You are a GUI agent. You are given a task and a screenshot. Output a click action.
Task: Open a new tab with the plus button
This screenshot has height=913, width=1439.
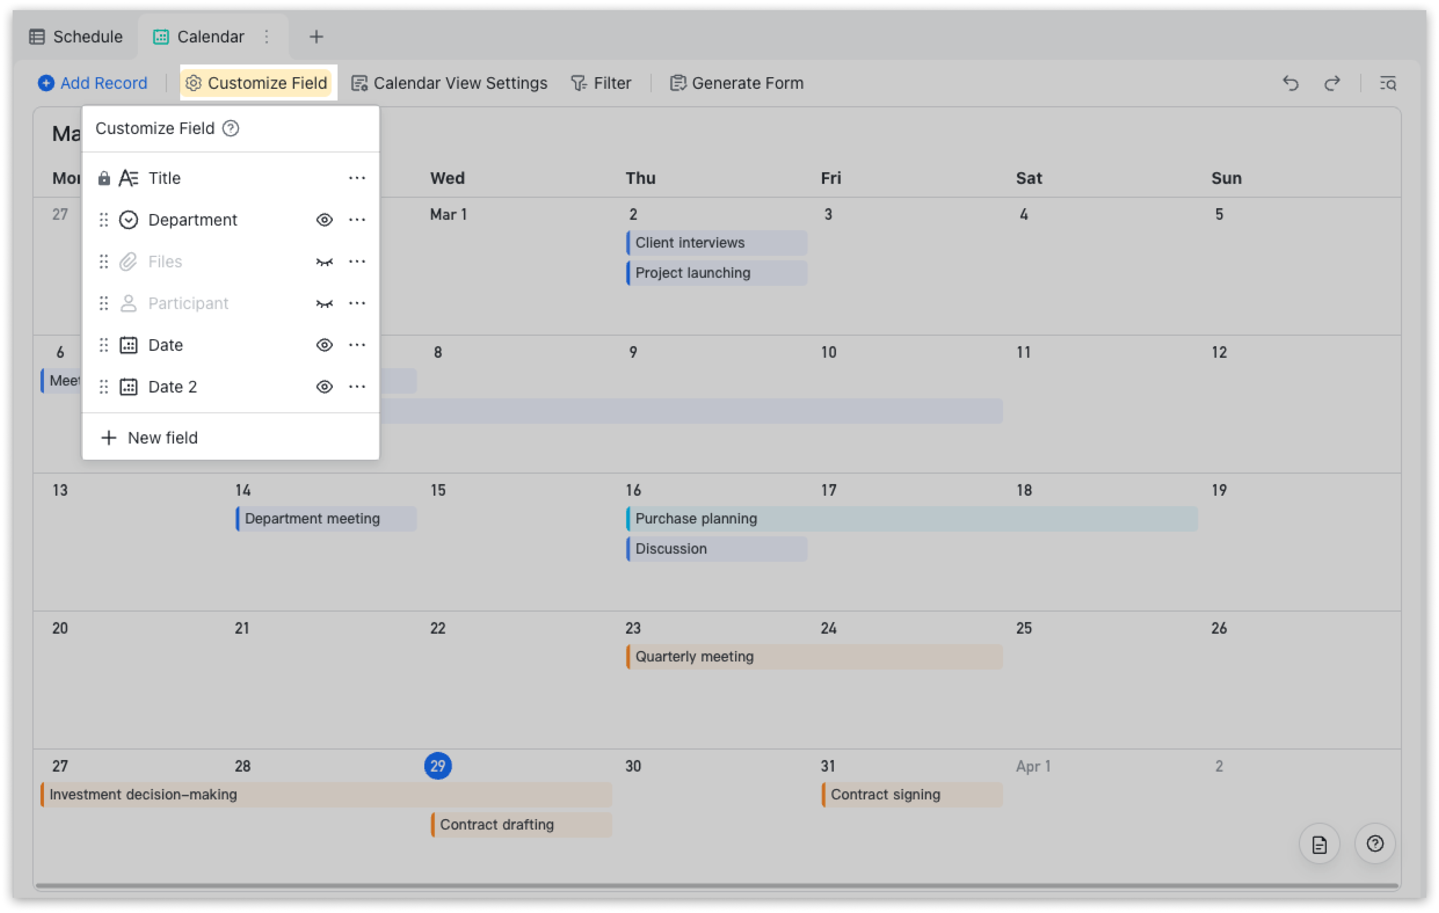[x=316, y=36]
